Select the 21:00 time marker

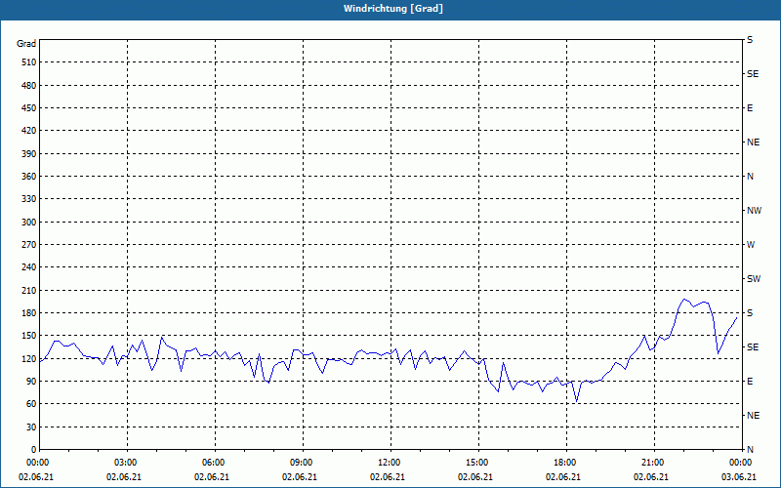coord(653,463)
